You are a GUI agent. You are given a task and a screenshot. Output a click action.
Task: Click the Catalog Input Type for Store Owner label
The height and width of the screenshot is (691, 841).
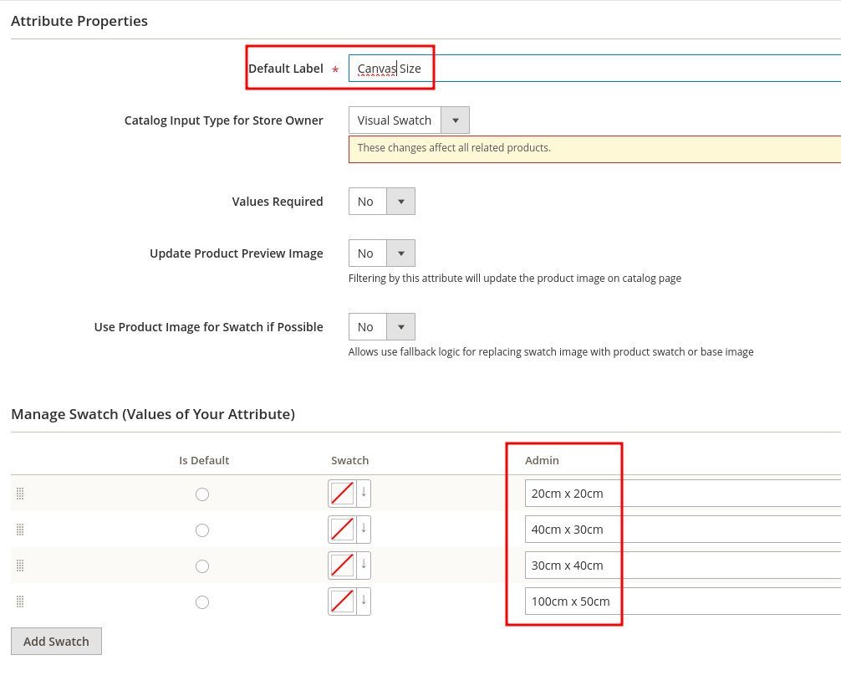pos(224,120)
